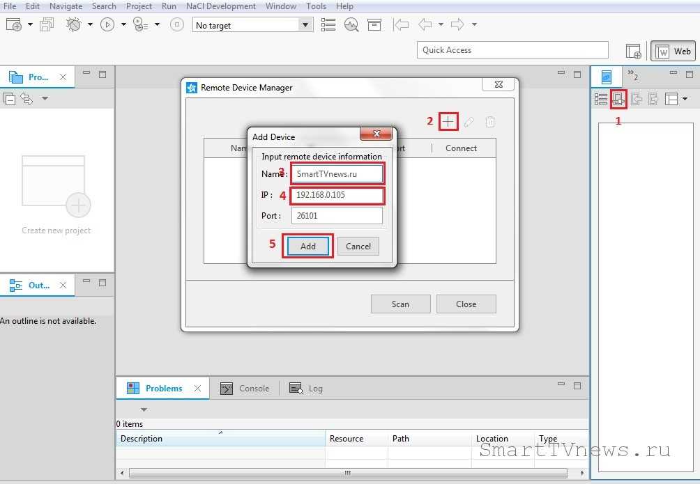Image resolution: width=700 pixels, height=484 pixels.
Task: Click the Collapse All icon in Project panel
Action: pyautogui.click(x=10, y=99)
